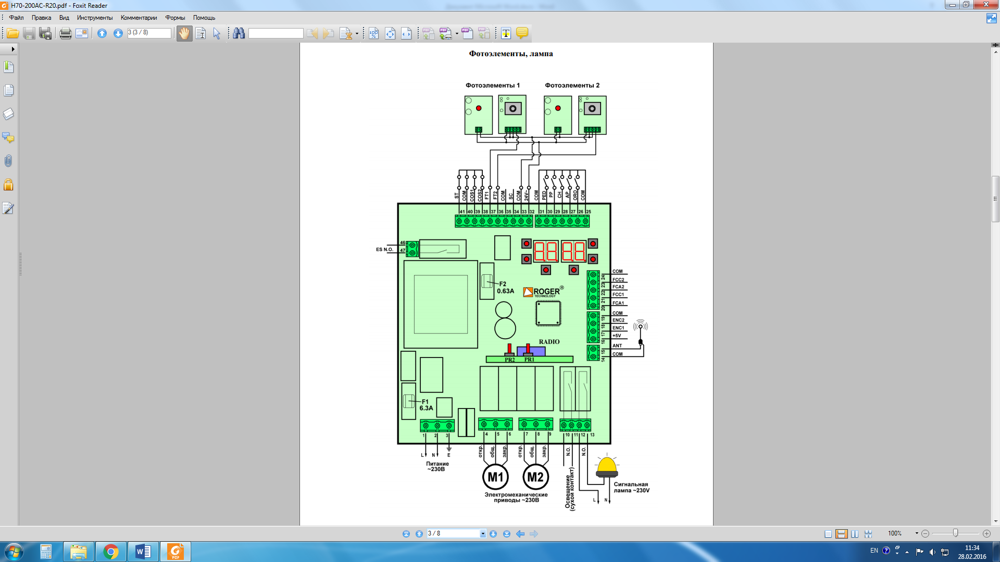Click the Fit Page zoom icon
Image resolution: width=1000 pixels, height=562 pixels.
[390, 34]
